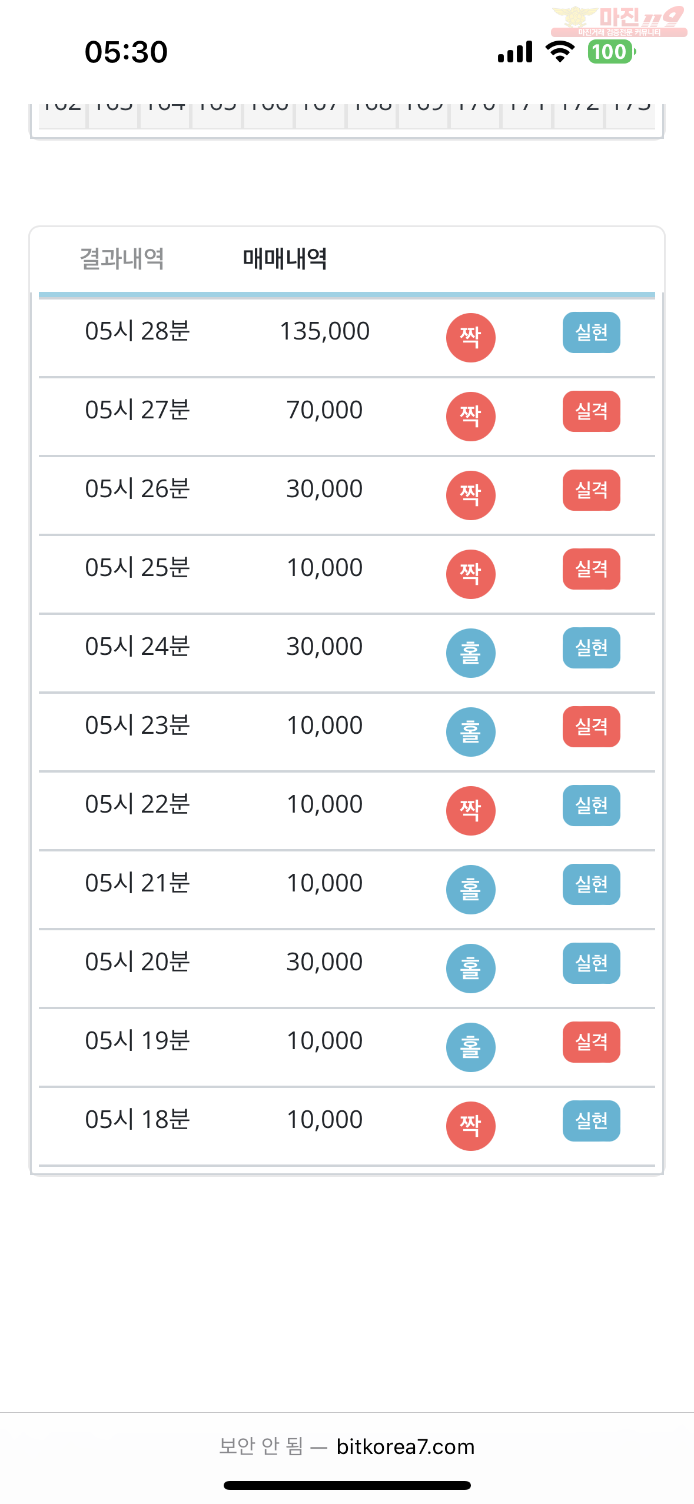Tap the 짝 icon in the 70,000 row
The width and height of the screenshot is (694, 1504).
470,416
